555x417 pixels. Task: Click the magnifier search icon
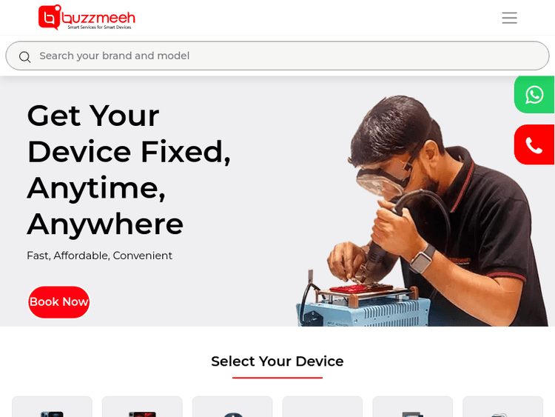(24, 57)
